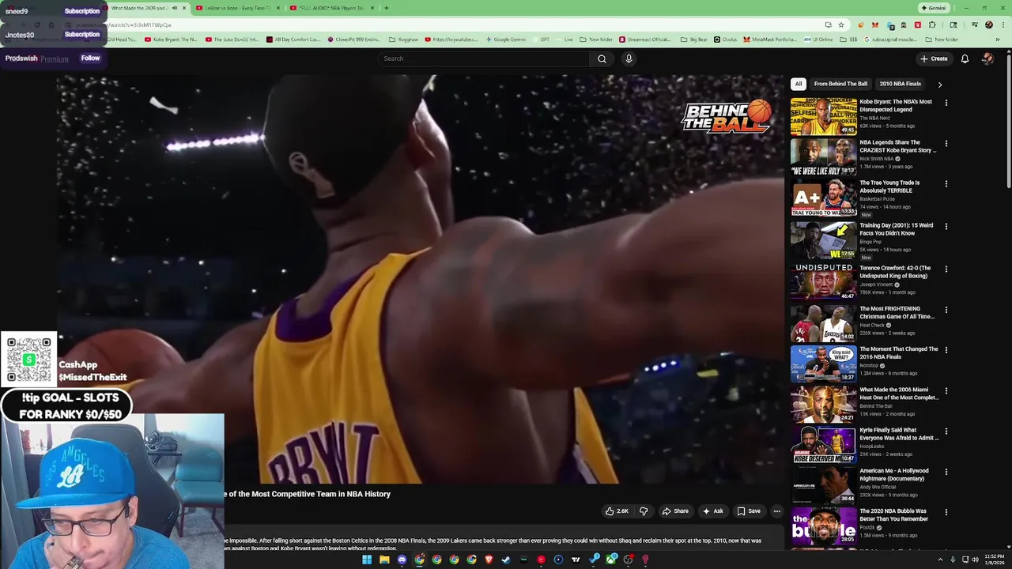Open the YouTube account avatar menu
The width and height of the screenshot is (1012, 569).
(x=987, y=58)
